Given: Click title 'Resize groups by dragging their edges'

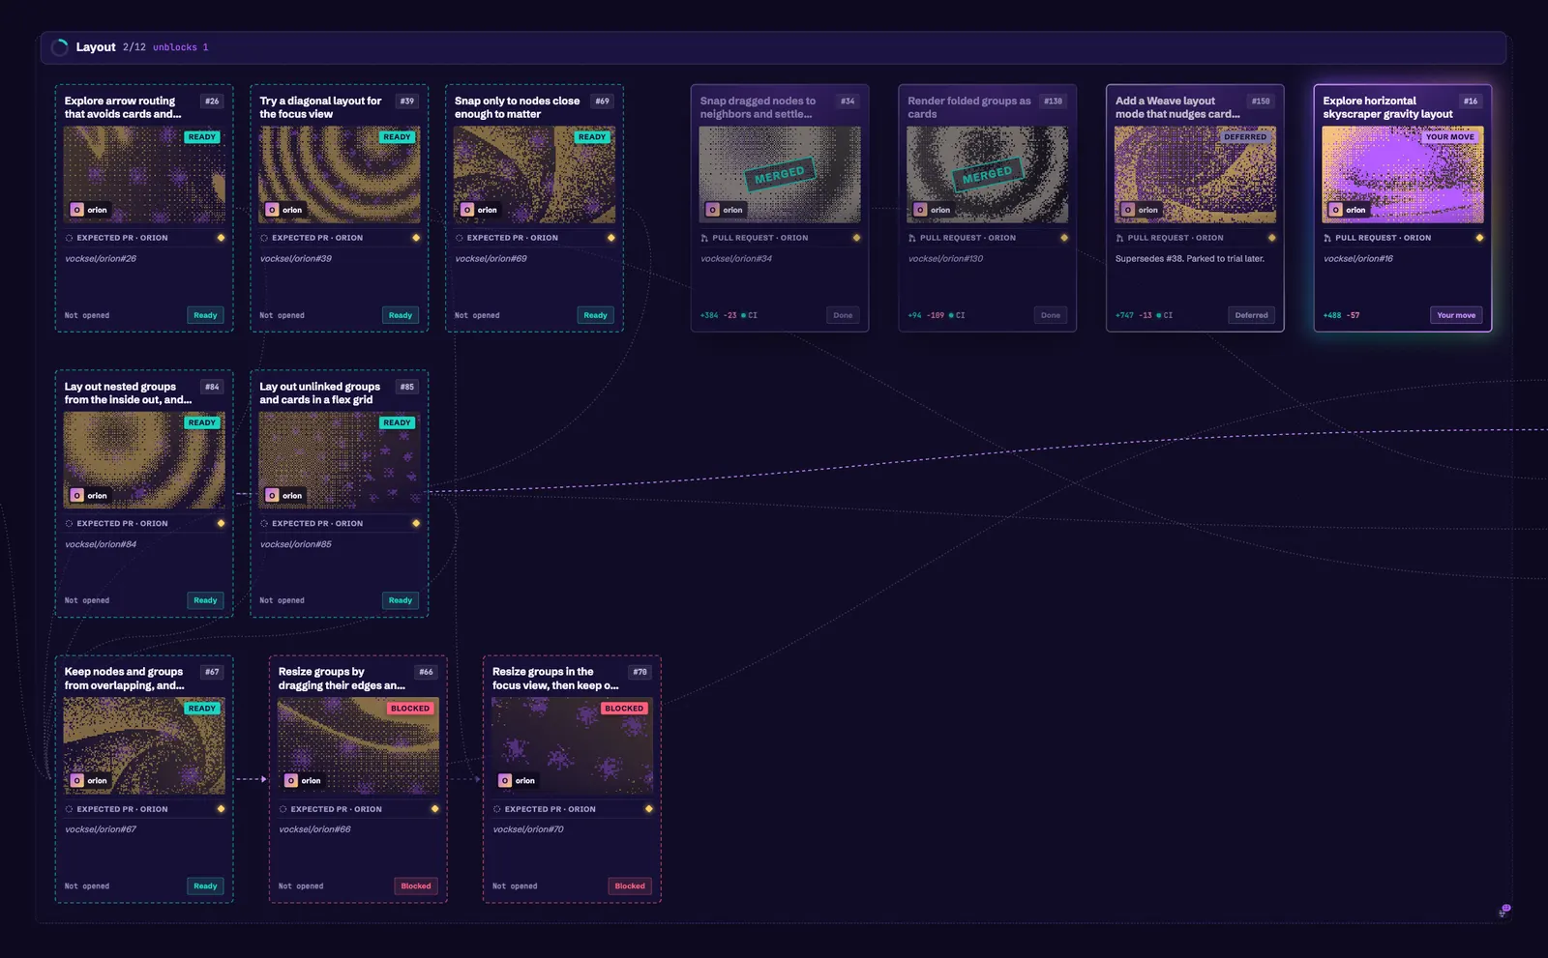Looking at the screenshot, I should coord(342,679).
